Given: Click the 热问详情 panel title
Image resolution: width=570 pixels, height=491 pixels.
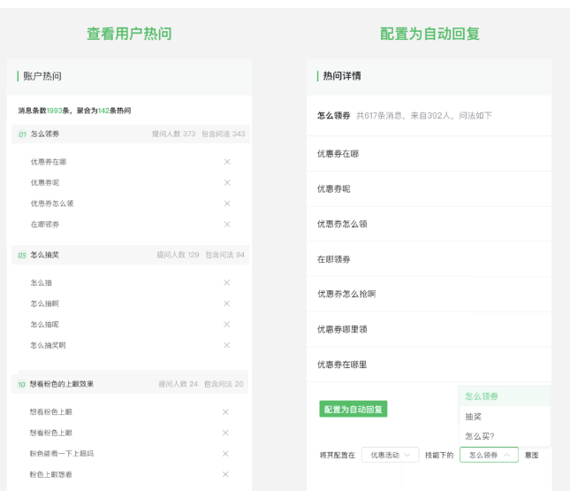Looking at the screenshot, I should (x=342, y=76).
